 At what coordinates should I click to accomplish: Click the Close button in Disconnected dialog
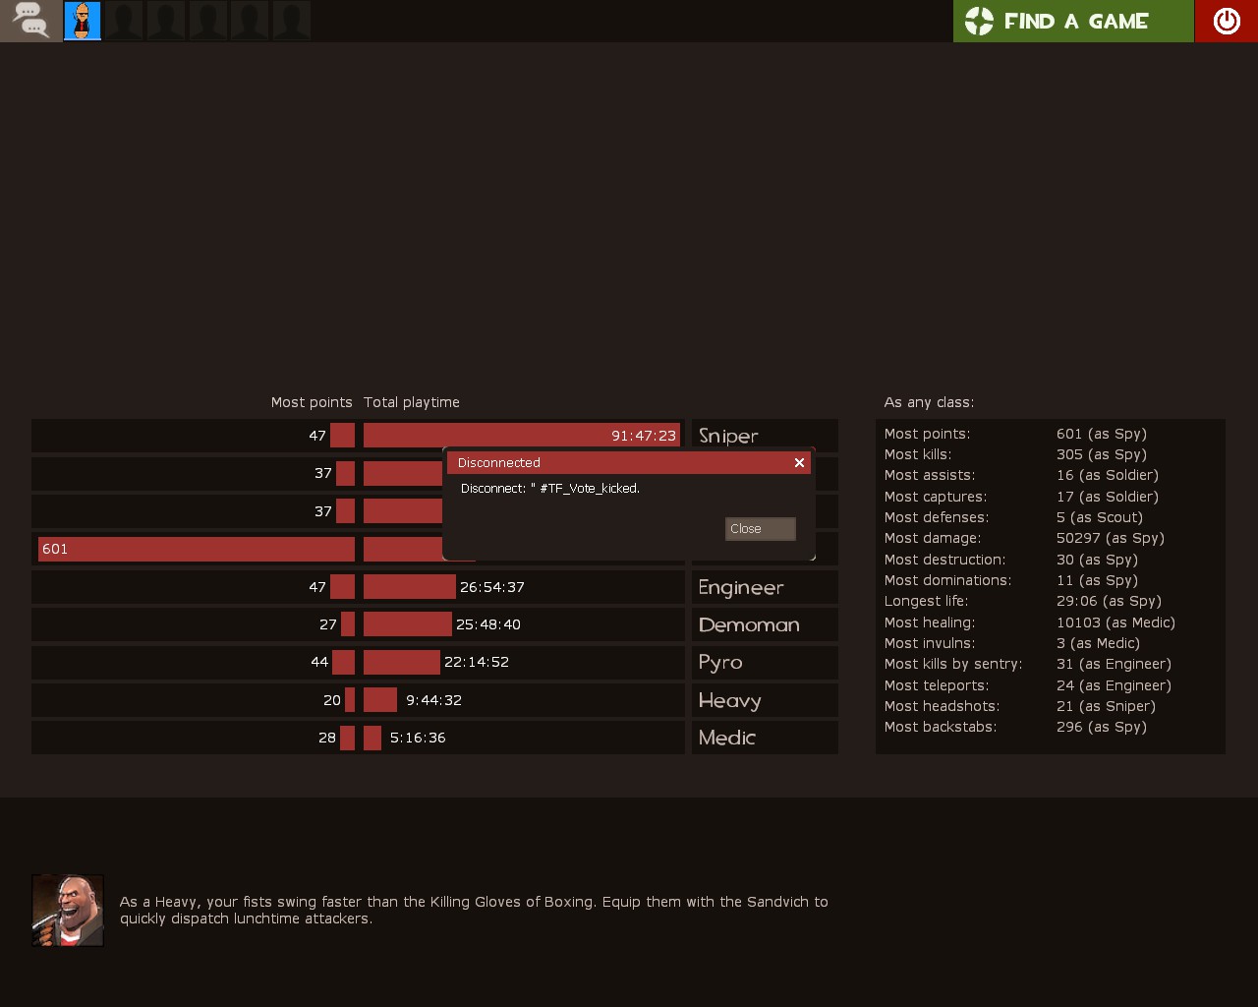tap(760, 529)
